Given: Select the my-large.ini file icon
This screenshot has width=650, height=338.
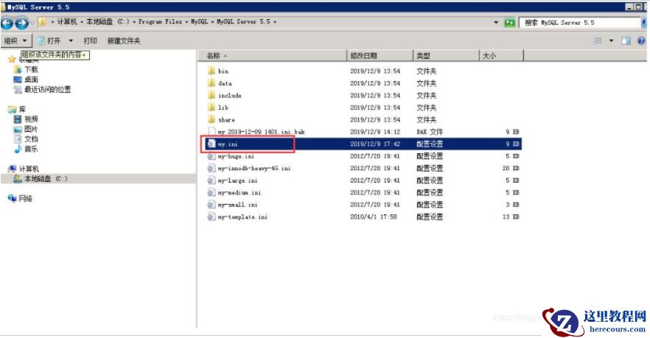Looking at the screenshot, I should point(211,180).
